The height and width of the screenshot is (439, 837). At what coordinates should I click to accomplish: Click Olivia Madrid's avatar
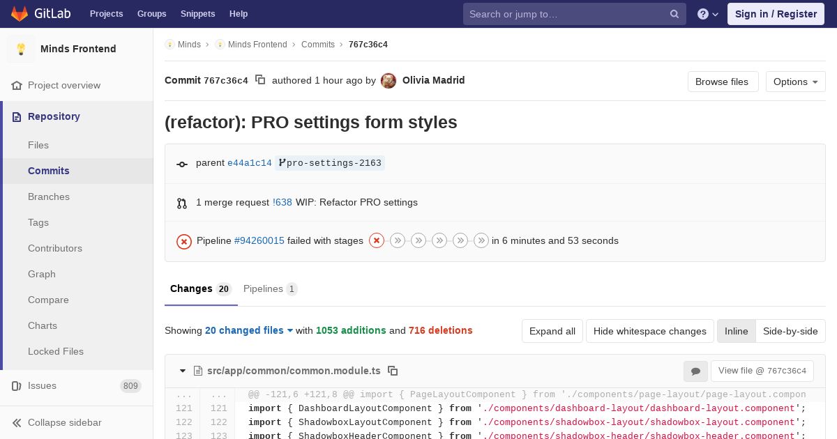(389, 81)
